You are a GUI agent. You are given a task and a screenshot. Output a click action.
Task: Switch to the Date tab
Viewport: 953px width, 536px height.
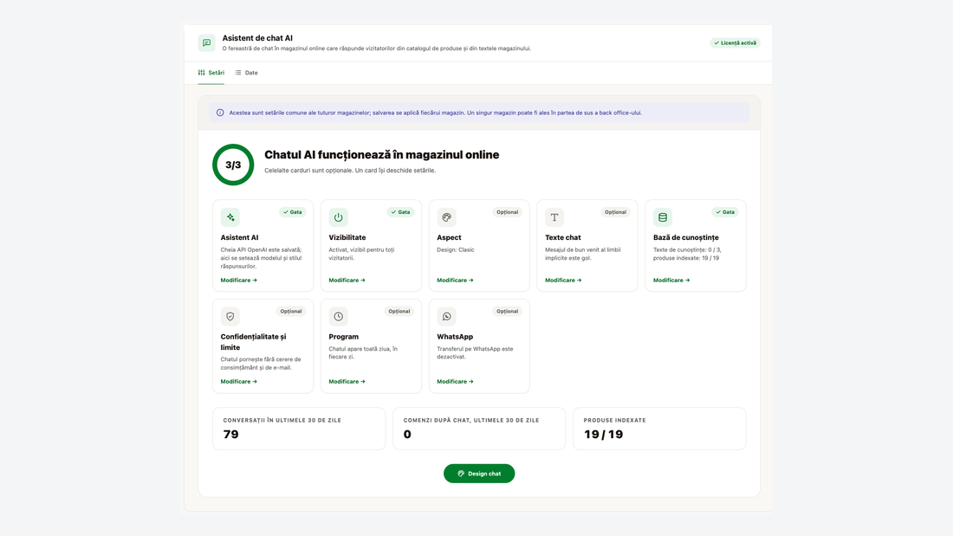246,73
